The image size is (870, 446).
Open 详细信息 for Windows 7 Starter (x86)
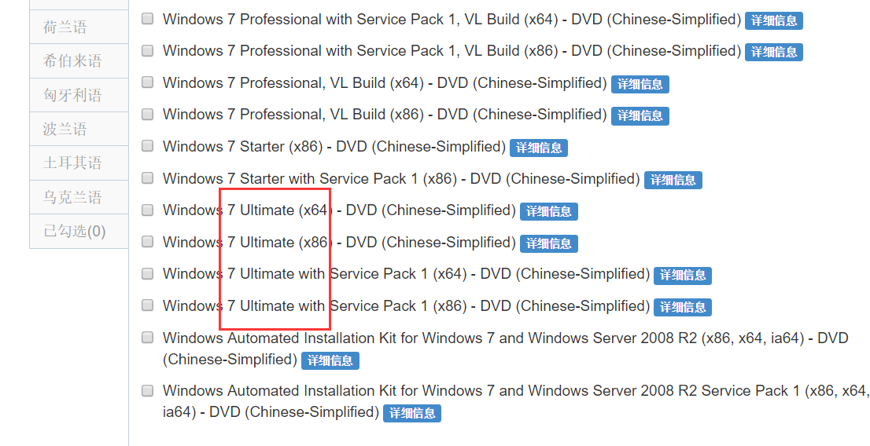[538, 148]
